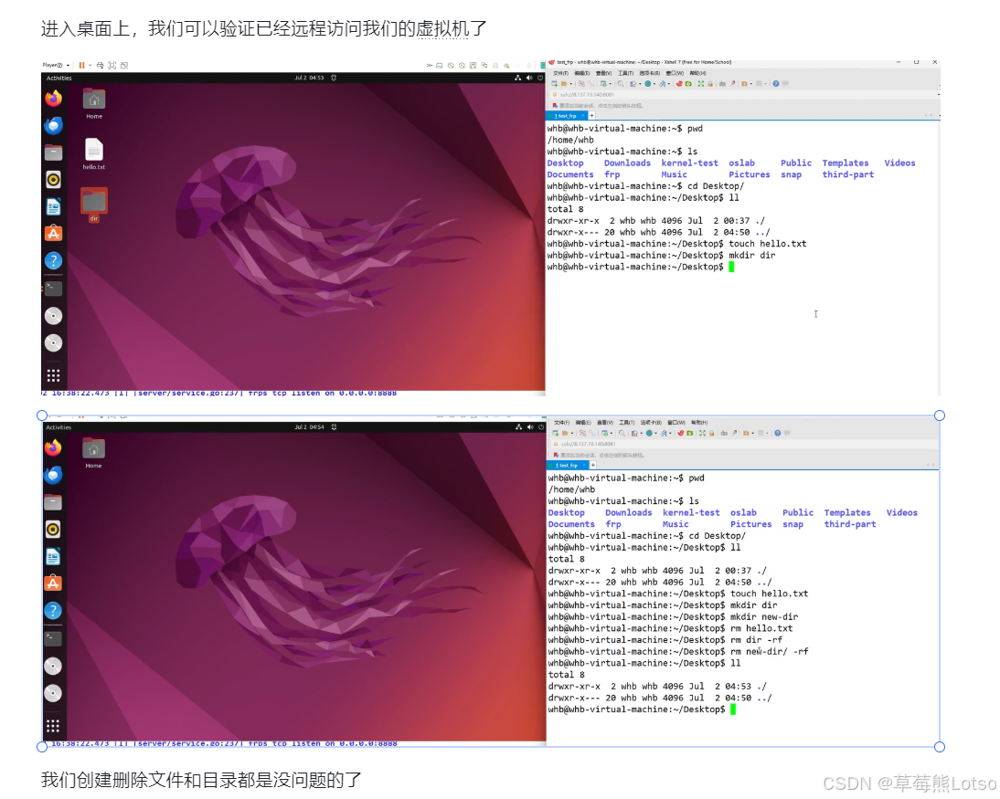Click ssh address bar in upper Xshell window
Viewport: 1000px width, 799px height.
click(x=743, y=94)
